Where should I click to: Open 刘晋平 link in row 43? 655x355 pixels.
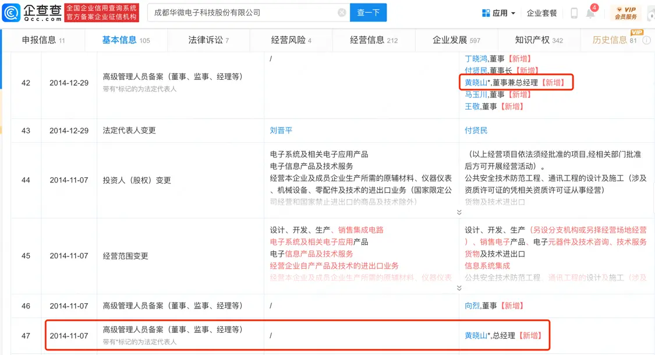281,131
